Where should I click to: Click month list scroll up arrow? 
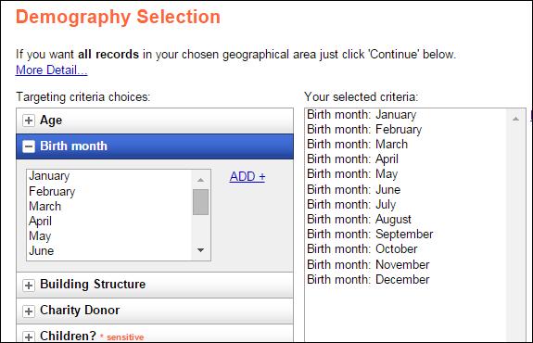(x=200, y=180)
